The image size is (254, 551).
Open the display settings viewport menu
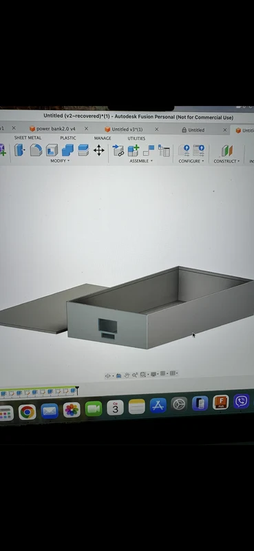point(154,374)
